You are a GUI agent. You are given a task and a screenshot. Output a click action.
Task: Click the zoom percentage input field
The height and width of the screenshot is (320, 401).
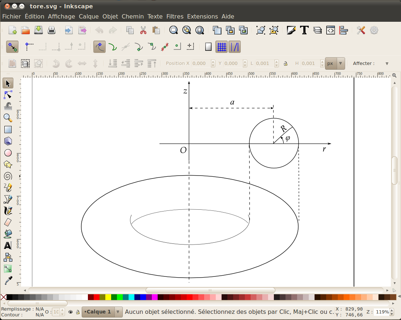381,312
